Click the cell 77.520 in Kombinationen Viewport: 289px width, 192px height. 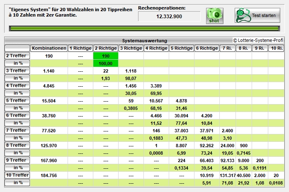click(49, 131)
